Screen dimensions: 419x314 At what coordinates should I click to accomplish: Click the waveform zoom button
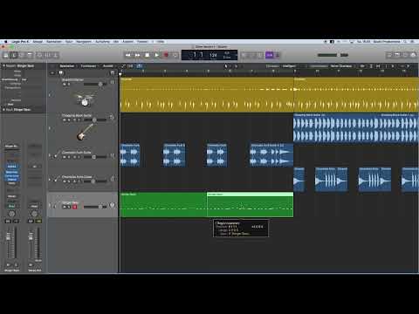tap(362, 66)
